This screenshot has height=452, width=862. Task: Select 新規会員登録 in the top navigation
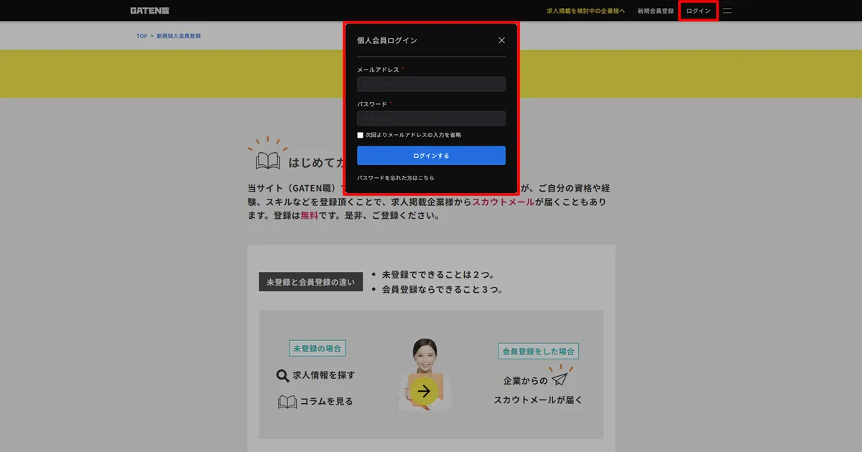654,10
